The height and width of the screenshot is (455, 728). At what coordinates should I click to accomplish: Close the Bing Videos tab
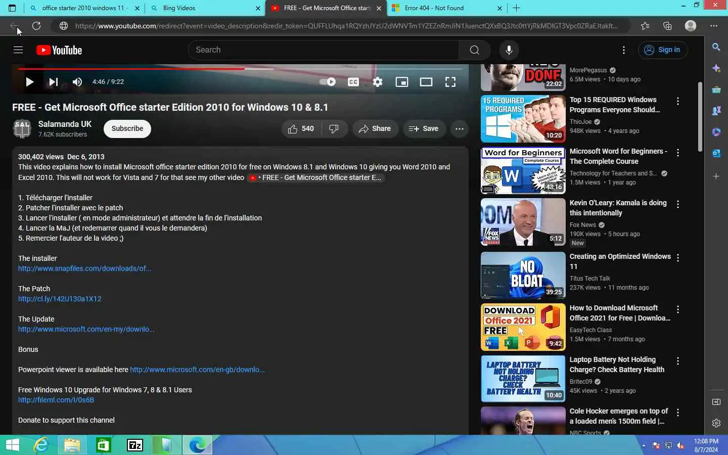(x=258, y=8)
